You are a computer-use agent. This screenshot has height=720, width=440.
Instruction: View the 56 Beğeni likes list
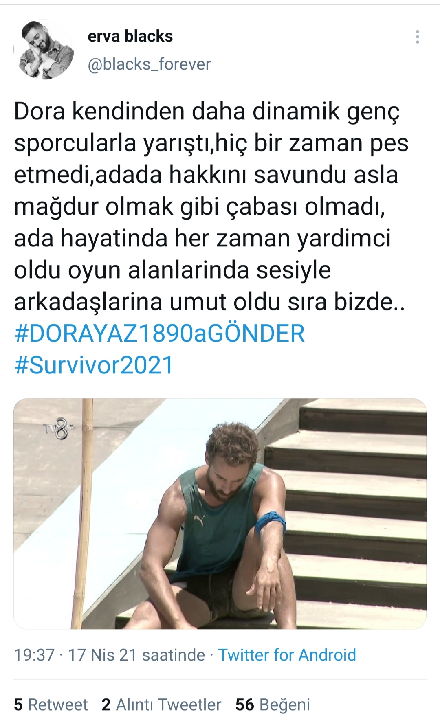click(273, 705)
